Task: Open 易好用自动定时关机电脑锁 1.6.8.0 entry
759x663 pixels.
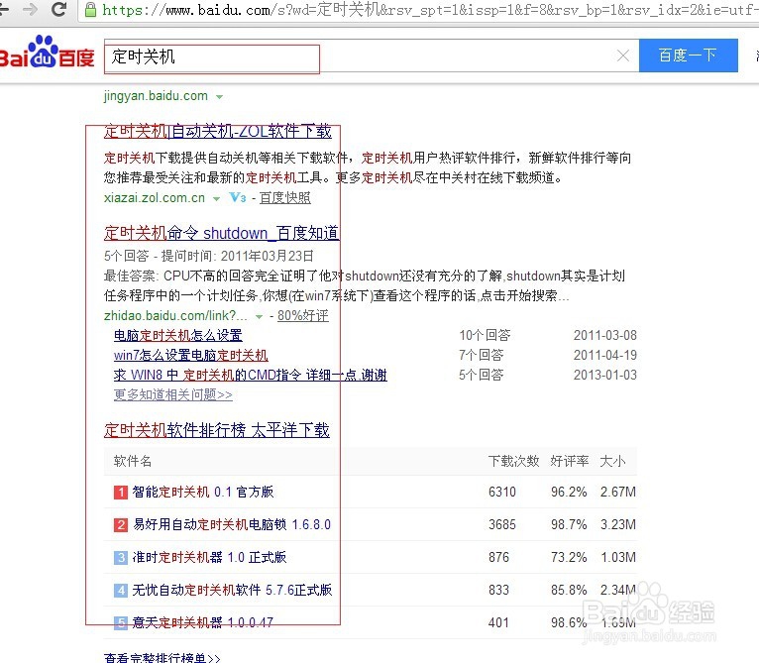Action: (x=232, y=524)
